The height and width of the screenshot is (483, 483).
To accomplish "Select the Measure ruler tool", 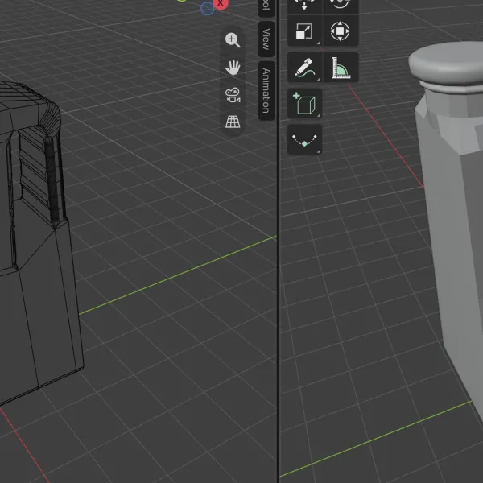I will 341,68.
